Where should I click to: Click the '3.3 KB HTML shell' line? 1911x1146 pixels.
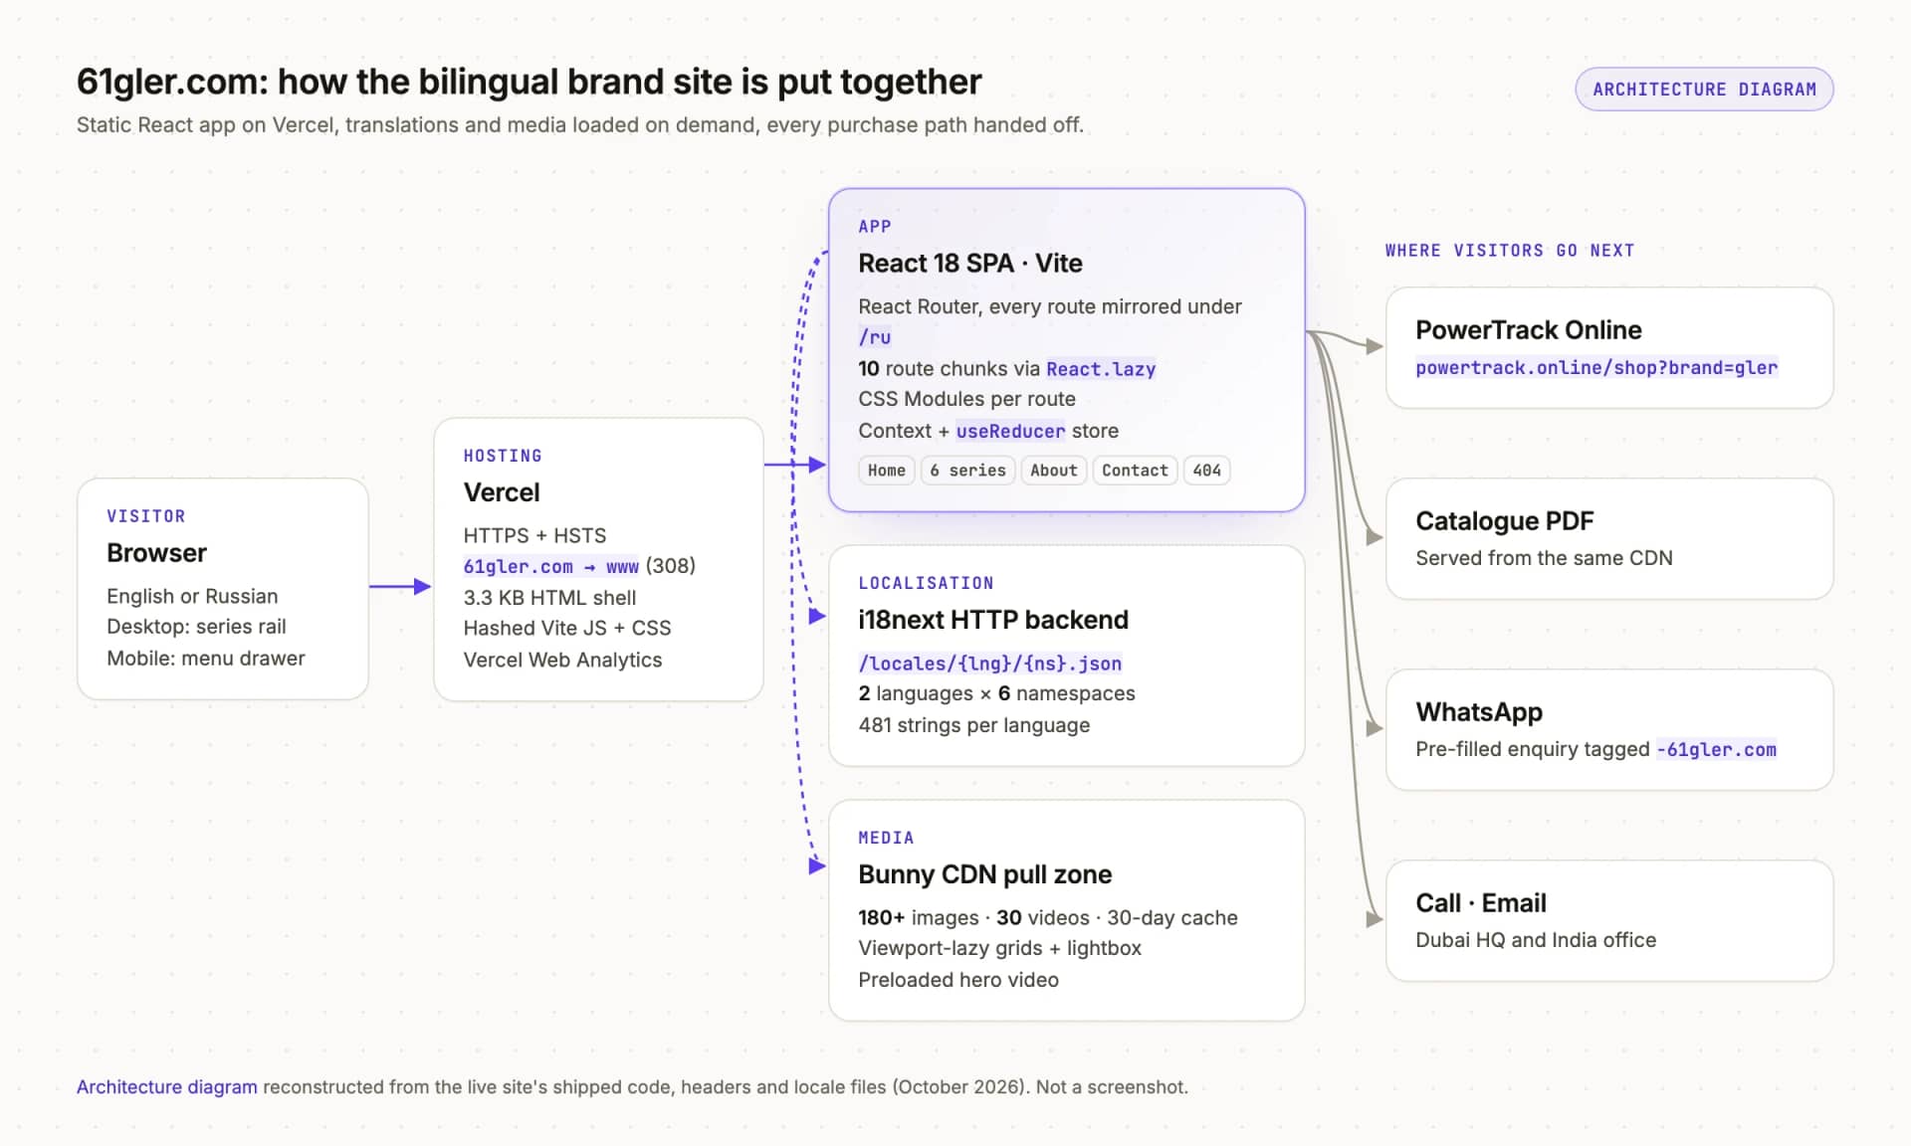pos(549,598)
